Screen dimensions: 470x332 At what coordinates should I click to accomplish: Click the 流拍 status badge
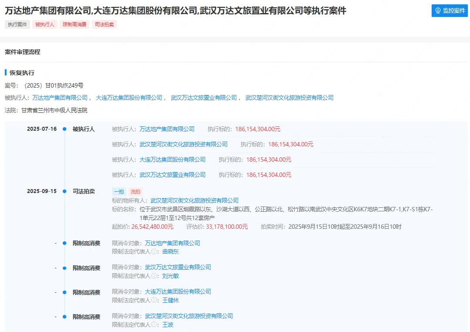click(136, 191)
